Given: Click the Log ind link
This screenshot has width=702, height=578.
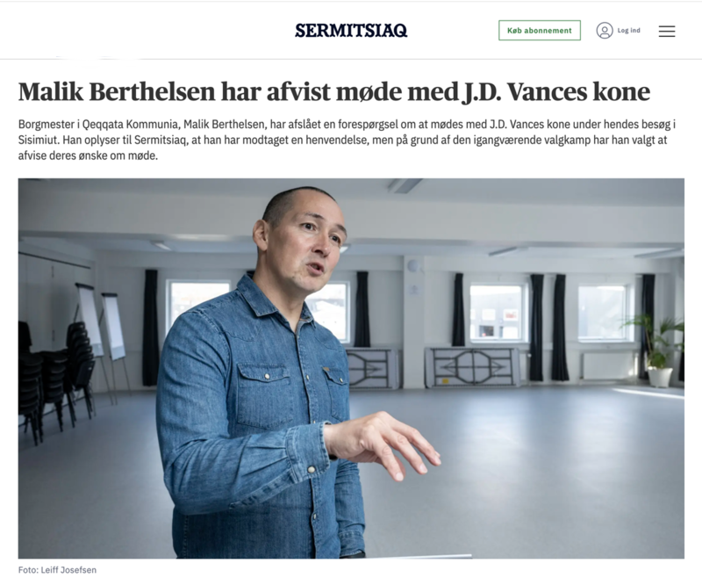Looking at the screenshot, I should [x=628, y=31].
